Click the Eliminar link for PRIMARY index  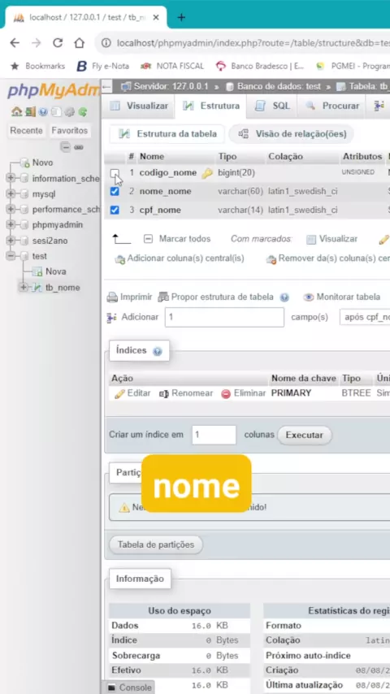click(244, 393)
